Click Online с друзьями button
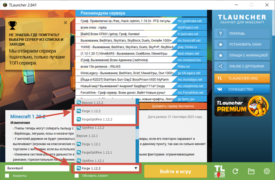This screenshot has width=275, height=180. [x=242, y=66]
